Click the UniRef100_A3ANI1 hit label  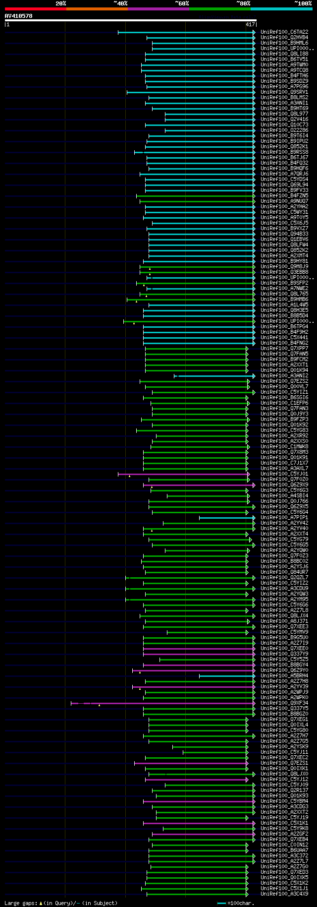click(x=284, y=103)
